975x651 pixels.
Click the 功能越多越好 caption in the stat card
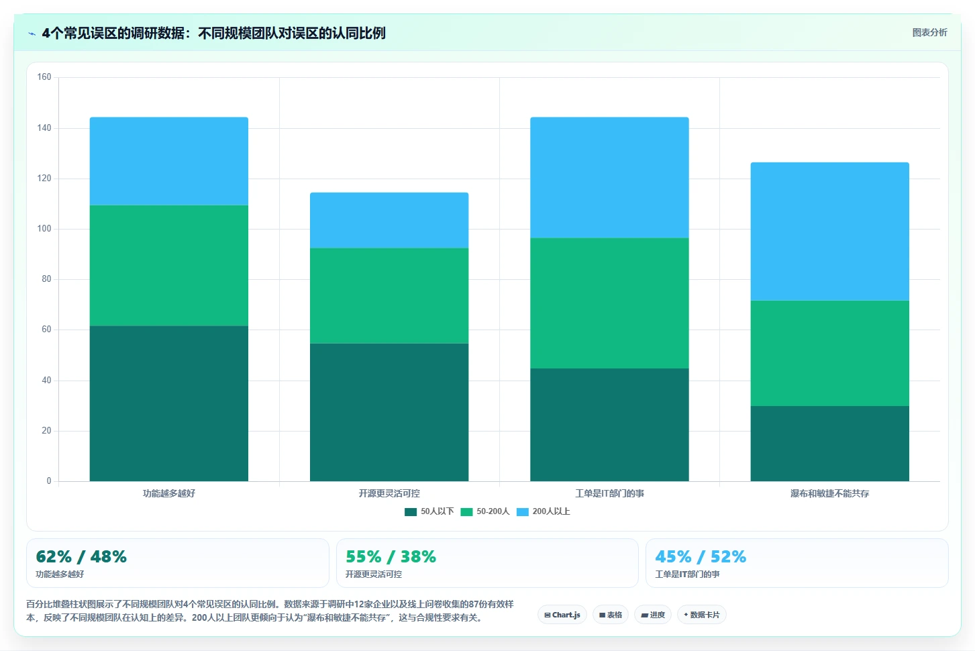(x=60, y=574)
